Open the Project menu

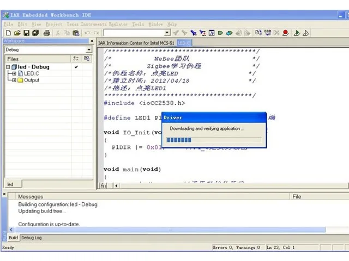point(54,24)
